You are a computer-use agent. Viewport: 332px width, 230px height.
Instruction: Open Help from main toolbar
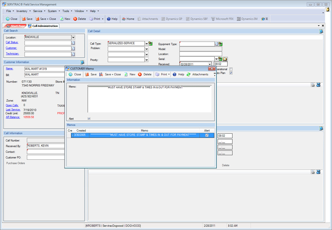click(112, 19)
